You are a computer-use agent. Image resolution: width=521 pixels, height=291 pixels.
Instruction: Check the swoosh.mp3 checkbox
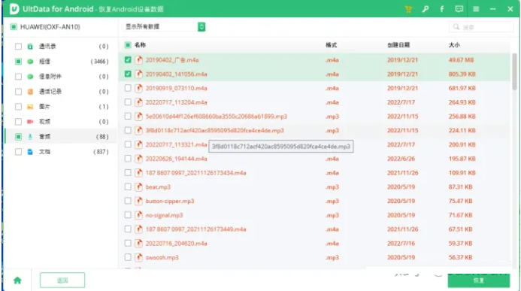point(128,257)
